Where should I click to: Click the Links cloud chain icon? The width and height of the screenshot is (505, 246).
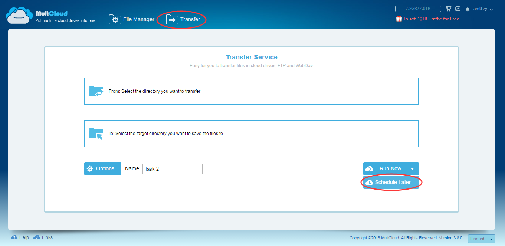coord(37,237)
